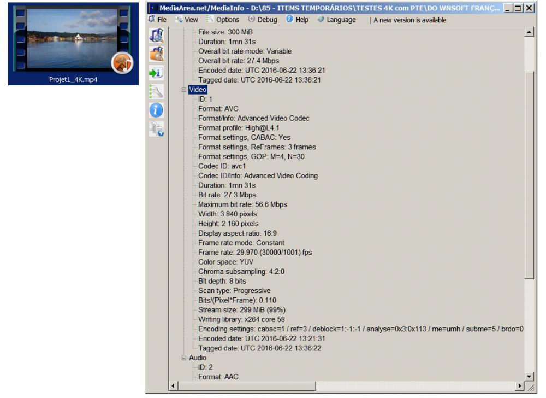
Task: Select the Video tree node label
Action: pyautogui.click(x=198, y=90)
